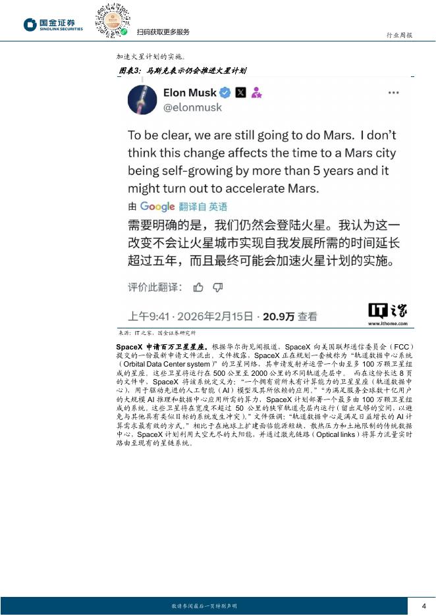Click the black X logo badge

tap(240, 93)
